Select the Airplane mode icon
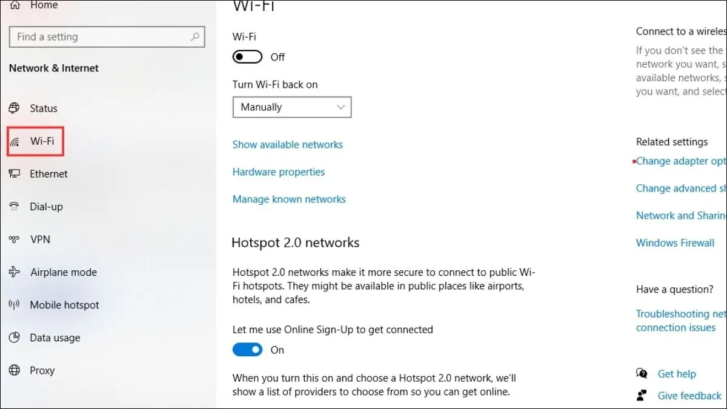 point(15,271)
